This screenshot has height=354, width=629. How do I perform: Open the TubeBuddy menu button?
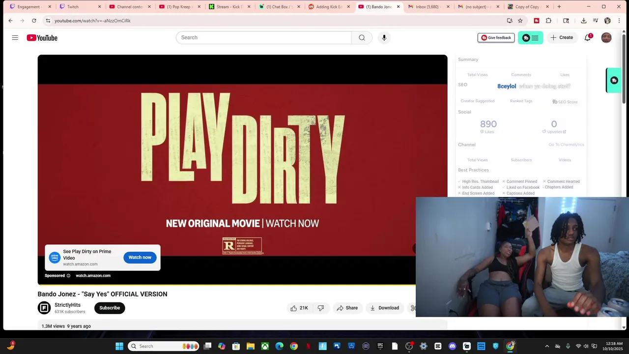(x=531, y=38)
